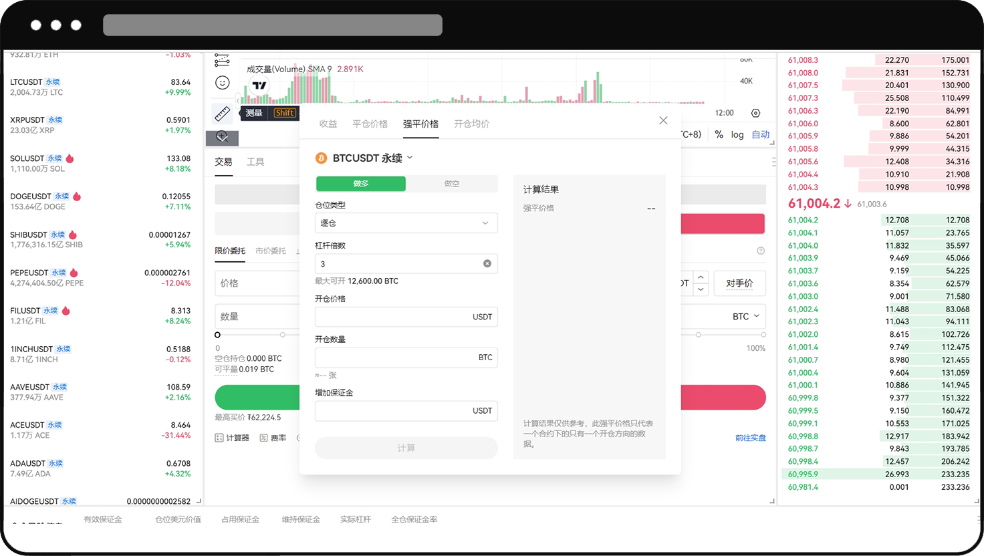Collapse the drawing toolbar side arrow

(x=237, y=101)
